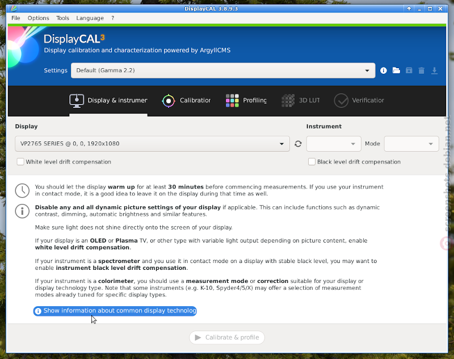Image resolution: width=454 pixels, height=359 pixels.
Task: Click the play icon on Calibrate & profile
Action: click(198, 337)
